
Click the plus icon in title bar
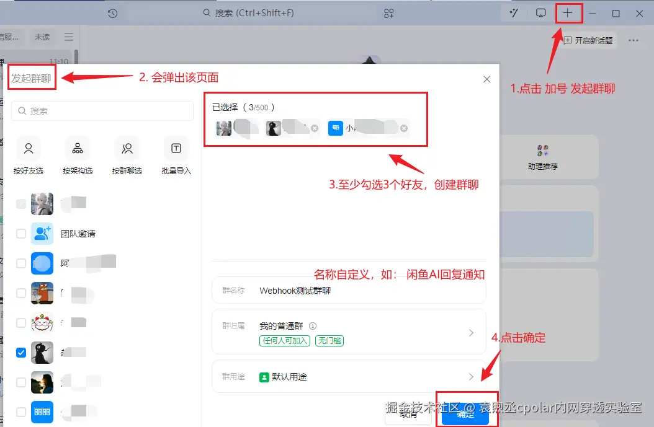(567, 14)
